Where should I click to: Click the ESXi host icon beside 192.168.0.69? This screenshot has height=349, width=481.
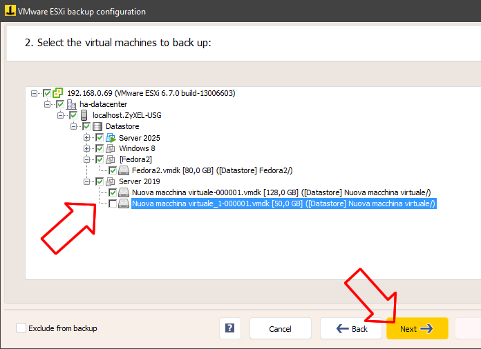tap(57, 92)
